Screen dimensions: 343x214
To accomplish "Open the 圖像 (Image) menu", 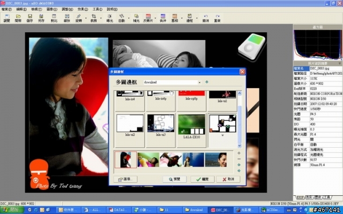I will pyautogui.click(x=51, y=9).
